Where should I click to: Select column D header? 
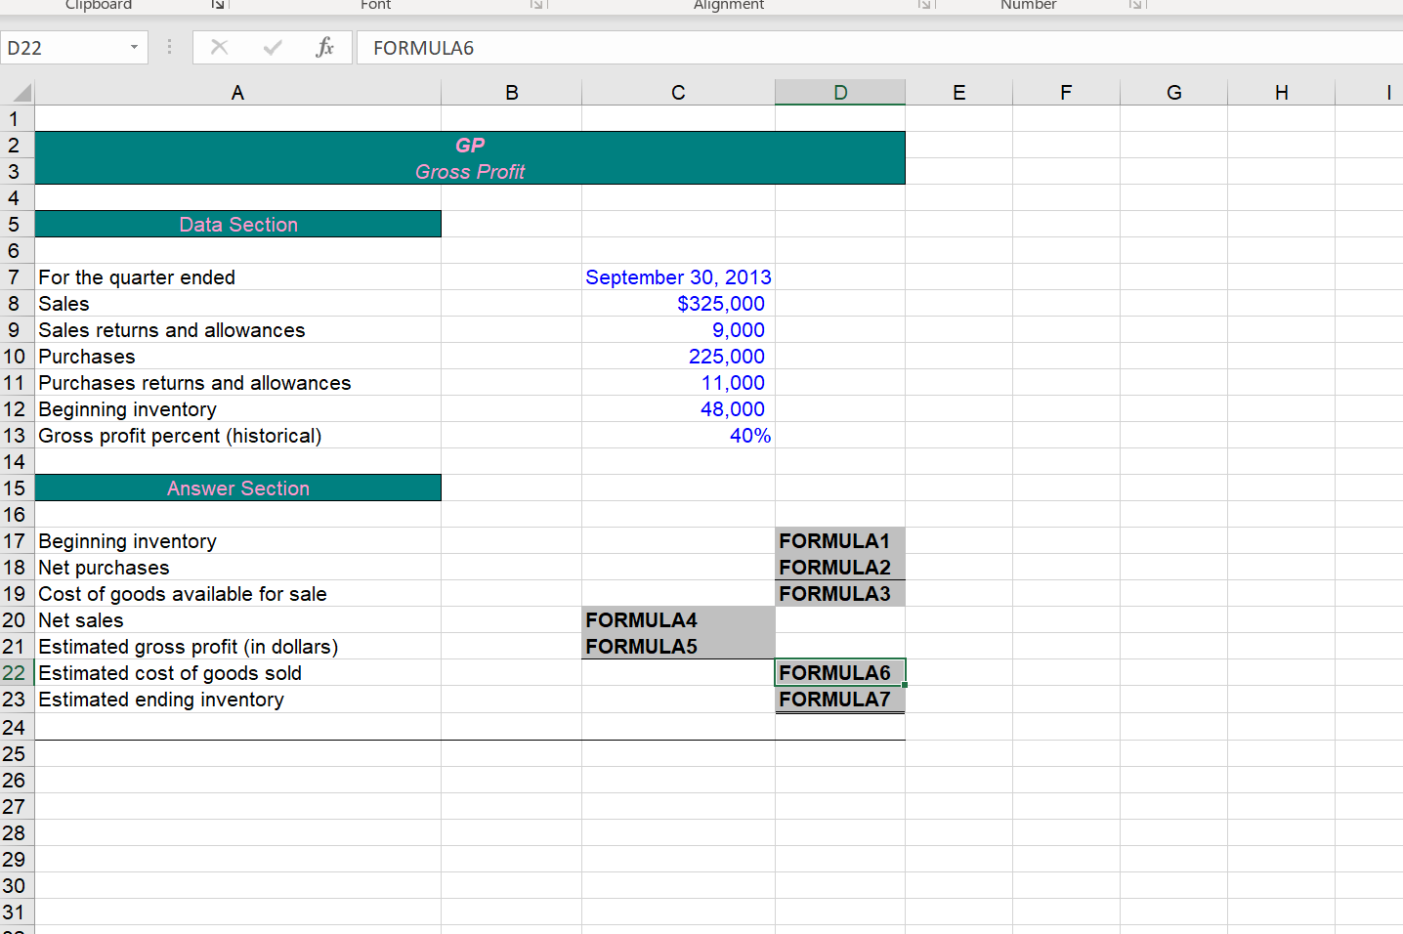[839, 91]
